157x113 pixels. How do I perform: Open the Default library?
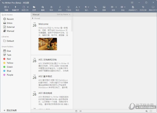point(10,41)
